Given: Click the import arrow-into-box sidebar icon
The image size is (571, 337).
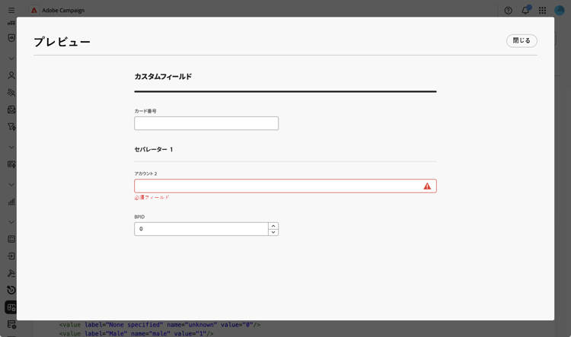Looking at the screenshot, I should coord(11,256).
